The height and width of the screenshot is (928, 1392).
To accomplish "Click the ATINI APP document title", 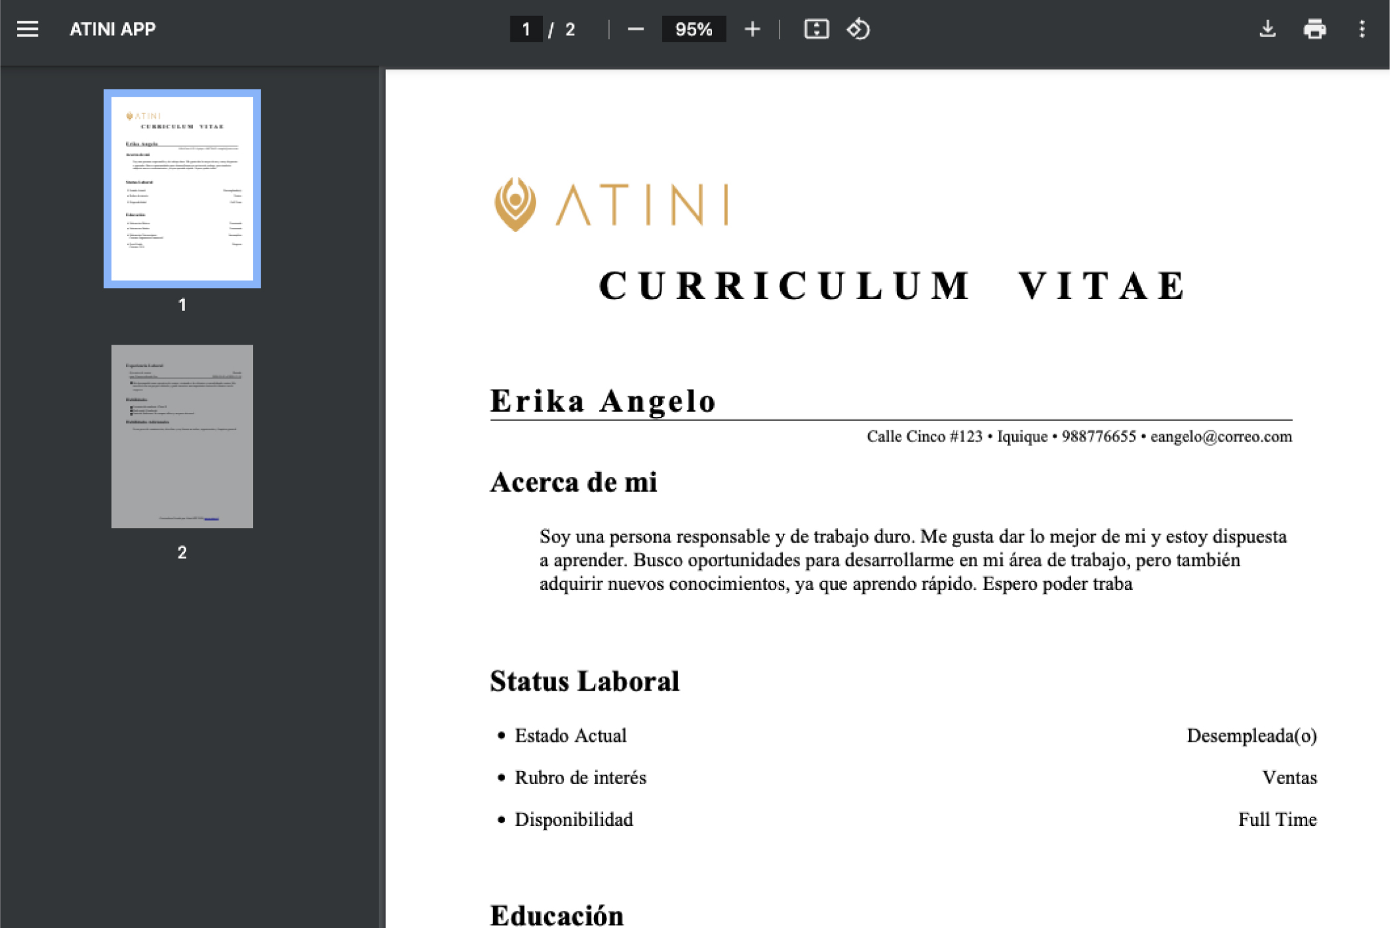I will (x=113, y=29).
